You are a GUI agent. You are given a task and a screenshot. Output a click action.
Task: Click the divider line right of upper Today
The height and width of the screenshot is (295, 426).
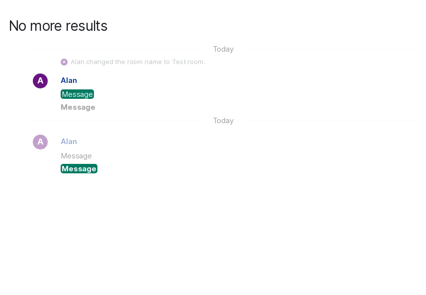pyautogui.click(x=331, y=50)
